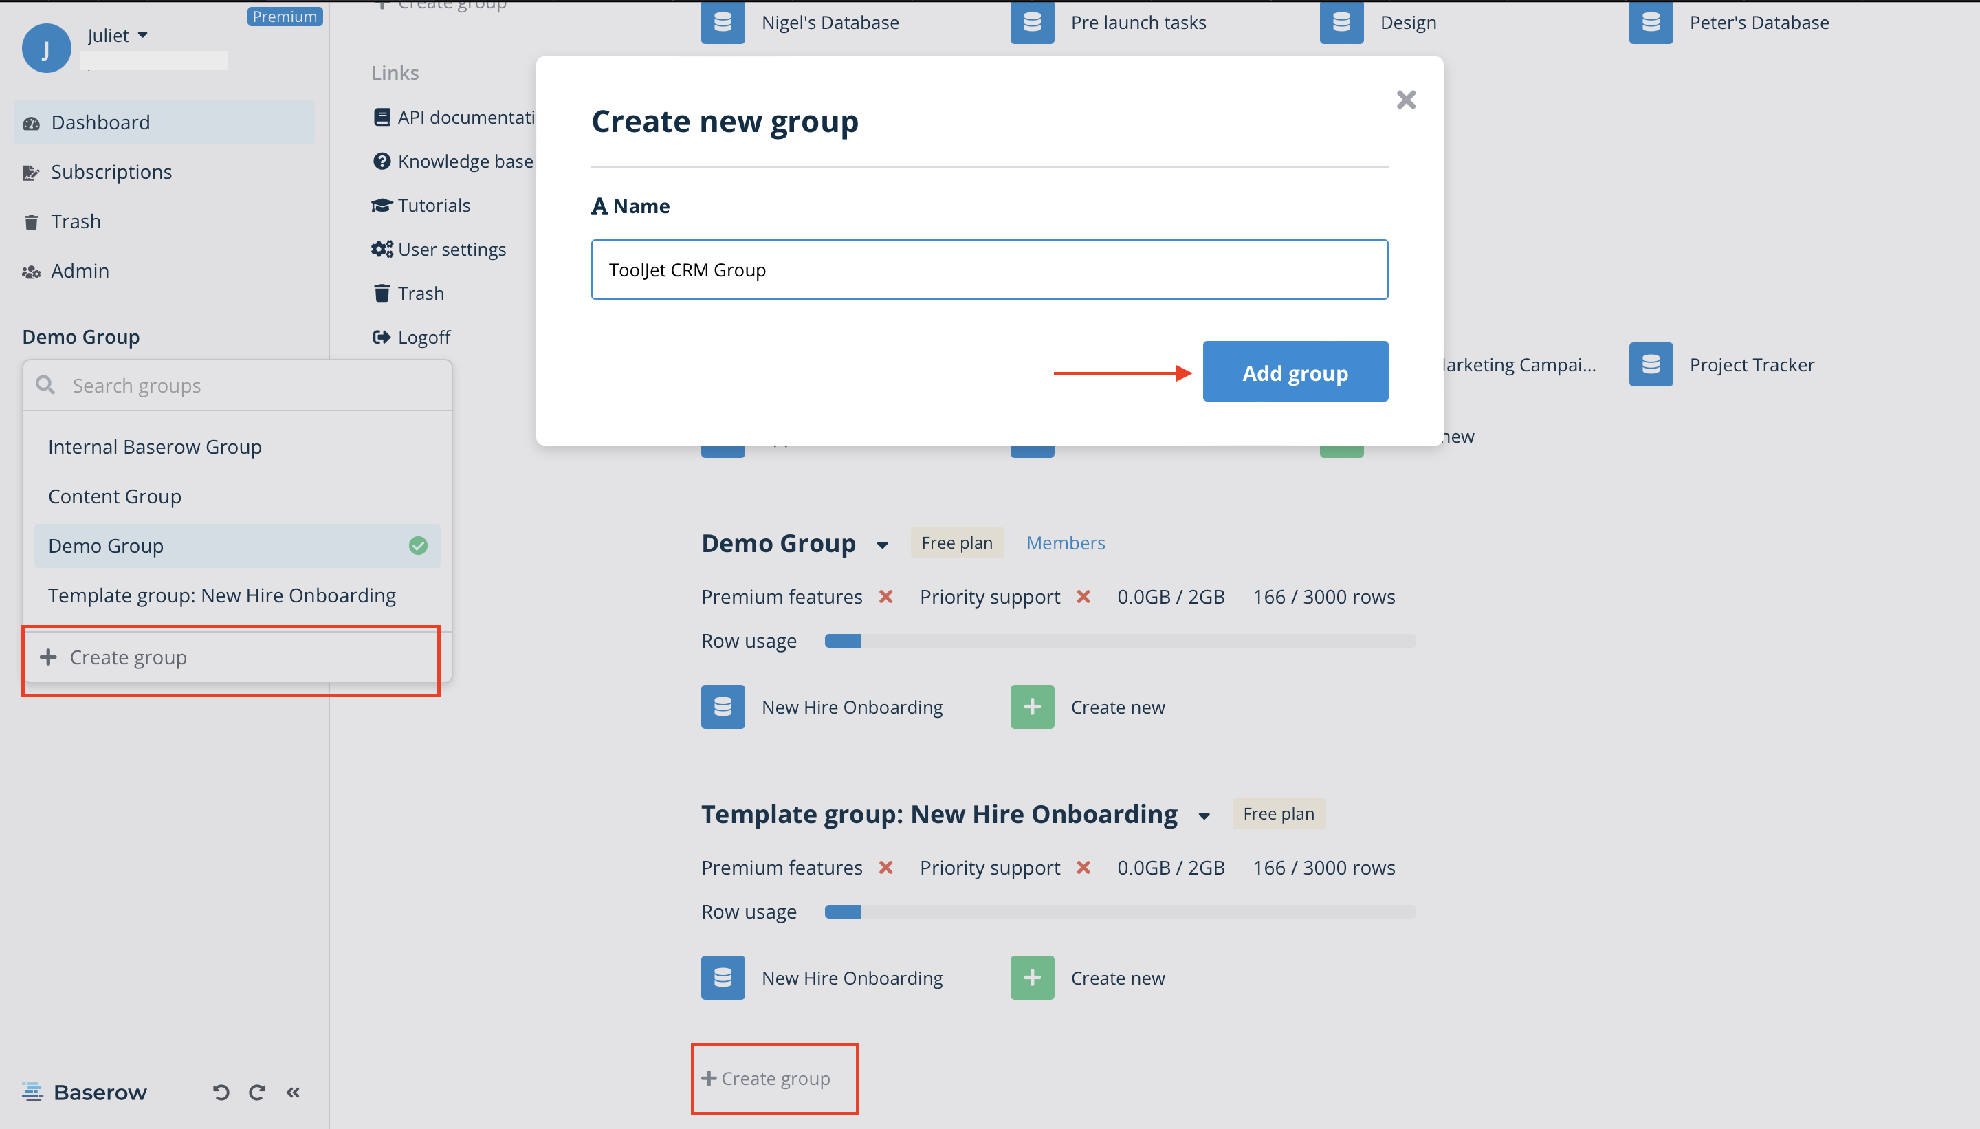Click the Baserow logo

pyautogui.click(x=84, y=1092)
